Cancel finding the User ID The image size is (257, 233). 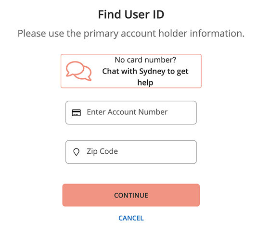(131, 218)
